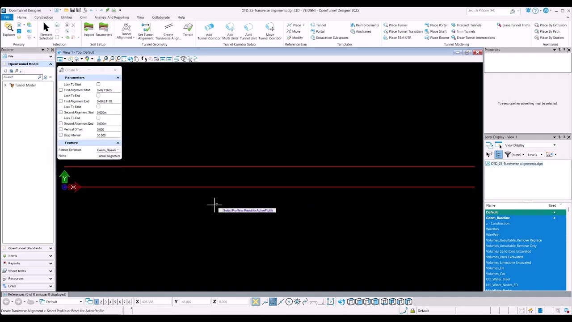Click the Drop Interval value field
This screenshot has height=322, width=572.
(x=109, y=135)
